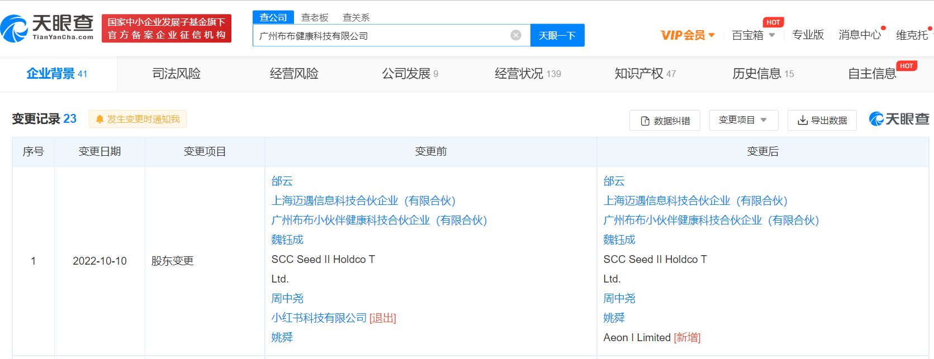Switch to the 查老板 search tab

315,17
